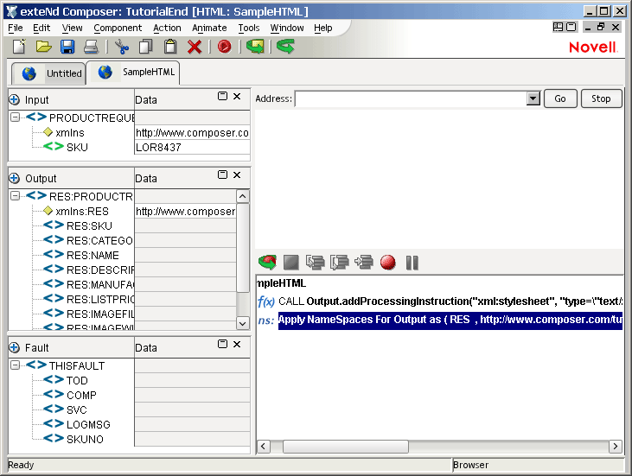Image resolution: width=632 pixels, height=476 pixels.
Task: Open the Animate menu
Action: [209, 28]
